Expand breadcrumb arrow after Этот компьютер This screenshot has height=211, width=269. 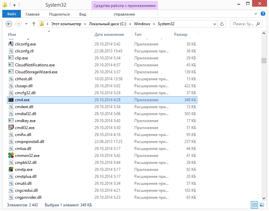pos(85,24)
